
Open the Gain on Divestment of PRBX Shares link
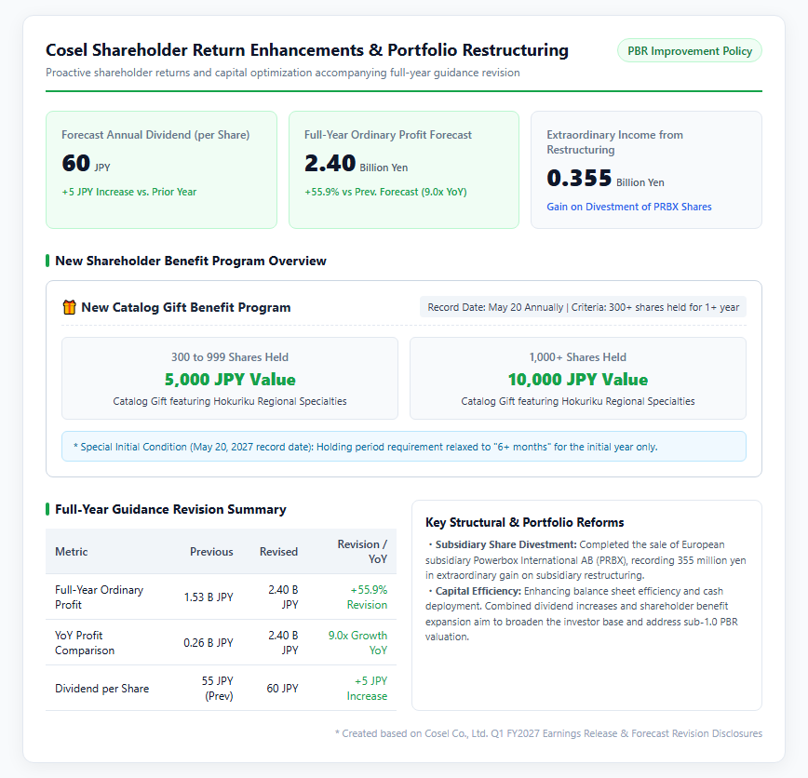pos(628,207)
